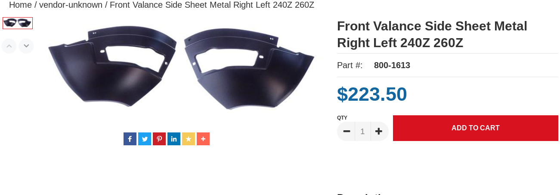Click the quantity input field
Image resolution: width=560 pixels, height=195 pixels.
click(x=363, y=131)
